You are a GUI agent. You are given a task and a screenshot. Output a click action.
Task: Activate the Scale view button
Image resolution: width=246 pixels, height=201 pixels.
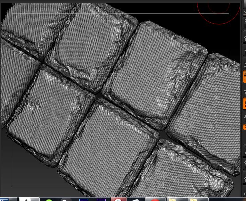point(244,178)
